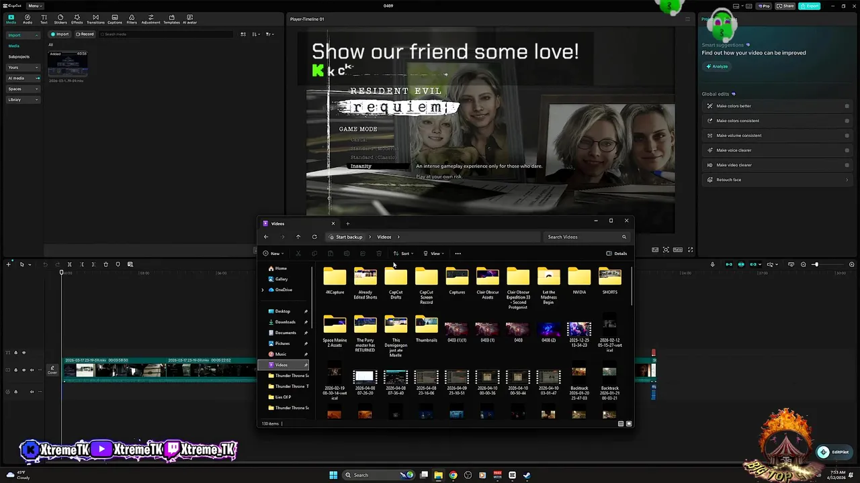Click the Search media field
Screen dimensions: 860x483
[167, 34]
